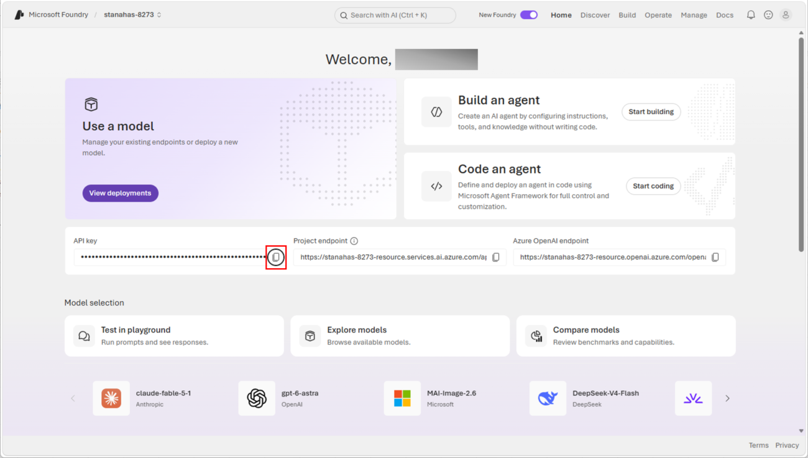Click the Project endpoint URL text

pyautogui.click(x=393, y=257)
